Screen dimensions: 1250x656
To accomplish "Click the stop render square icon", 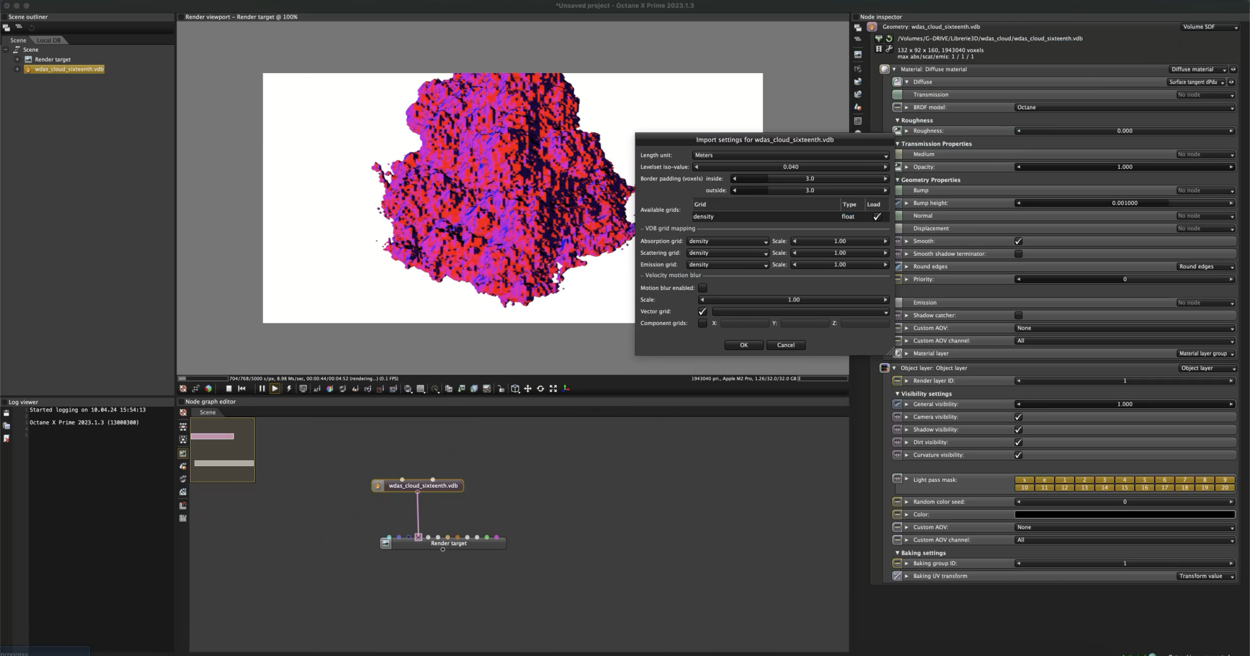I will (x=229, y=389).
